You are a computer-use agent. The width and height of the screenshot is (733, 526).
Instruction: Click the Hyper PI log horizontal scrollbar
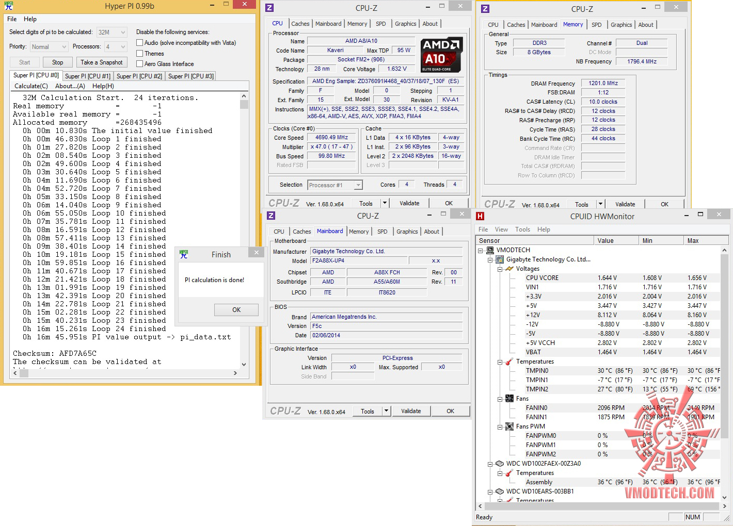click(125, 373)
